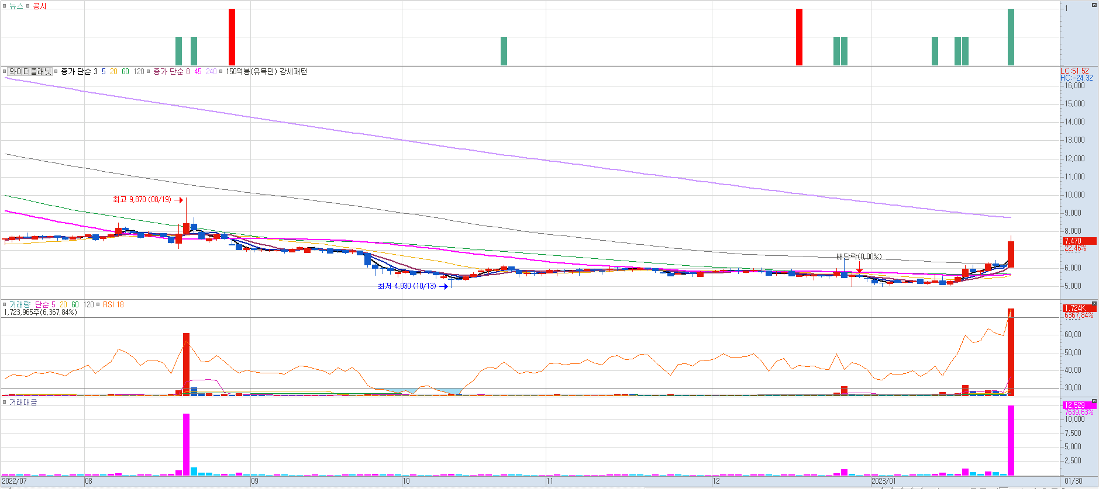Image resolution: width=1099 pixels, height=489 pixels.
Task: Click the 2022/07 date axis label
Action: click(x=15, y=481)
